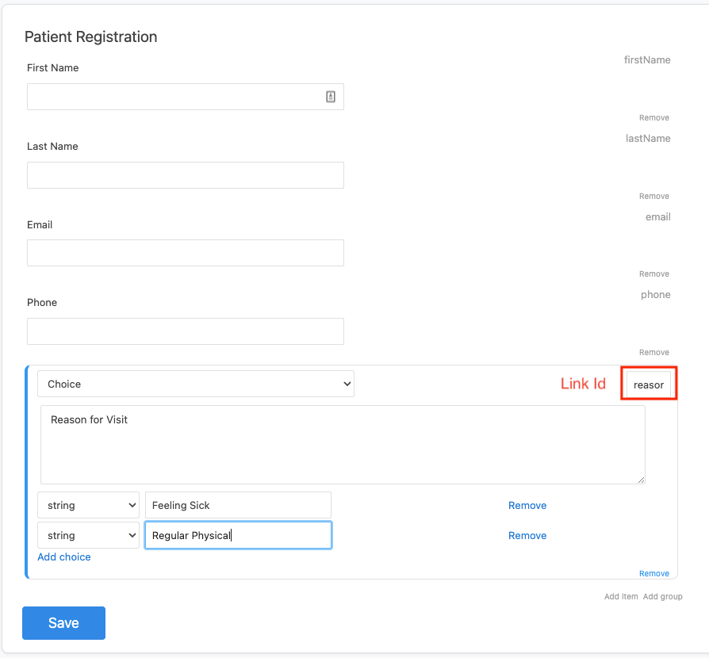Click the Email input field

(185, 252)
